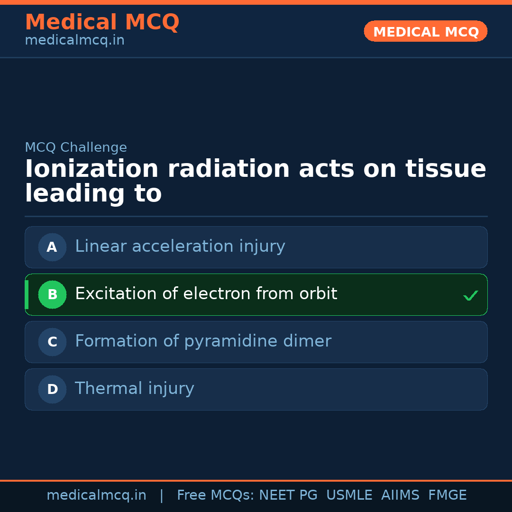Select the letter A circle
The width and height of the screenshot is (512, 512).
[x=52, y=247]
